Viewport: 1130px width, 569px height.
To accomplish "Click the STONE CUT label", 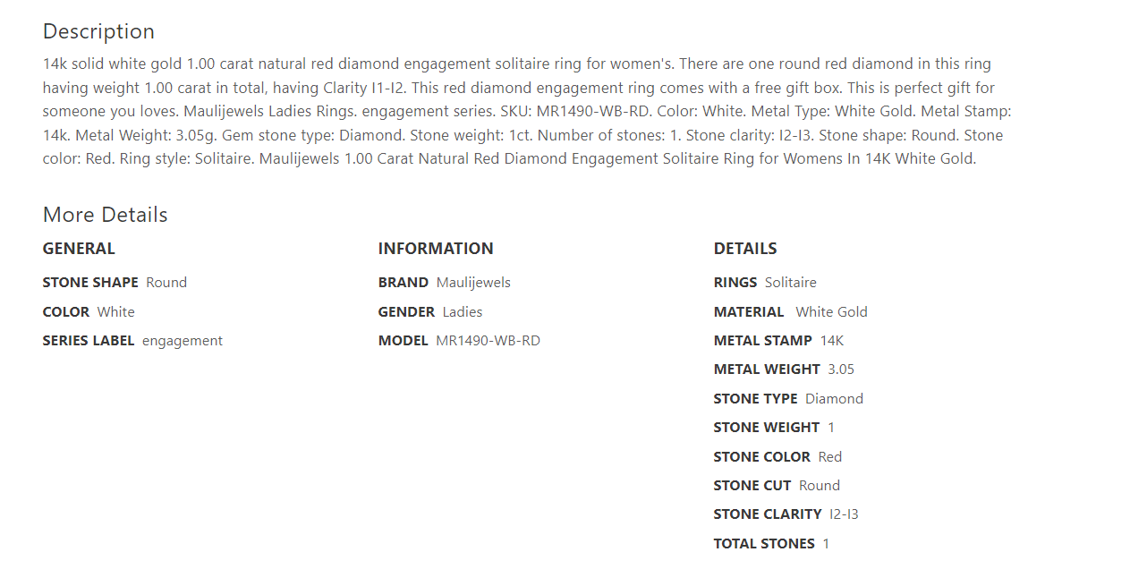I will point(752,486).
